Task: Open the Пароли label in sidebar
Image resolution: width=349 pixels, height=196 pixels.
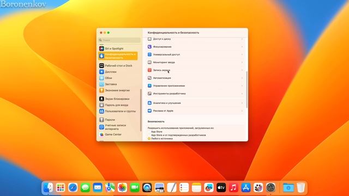Action: [x=110, y=120]
